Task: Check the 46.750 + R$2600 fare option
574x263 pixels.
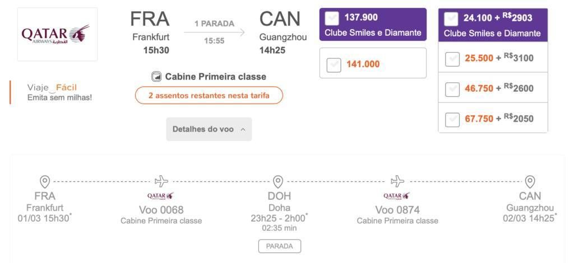Action: point(452,90)
